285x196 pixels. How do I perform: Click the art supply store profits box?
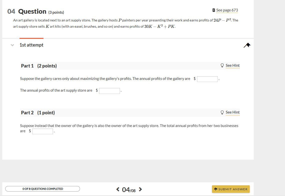tap(109, 91)
